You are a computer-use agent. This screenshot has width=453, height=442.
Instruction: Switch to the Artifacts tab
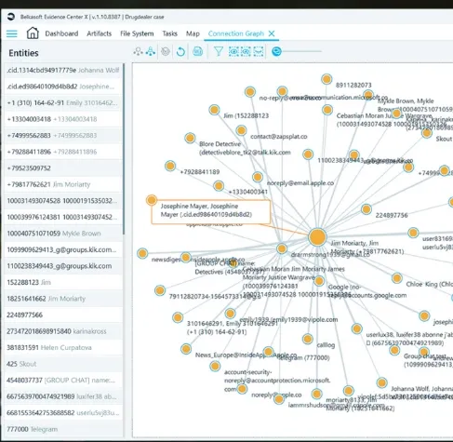[99, 33]
